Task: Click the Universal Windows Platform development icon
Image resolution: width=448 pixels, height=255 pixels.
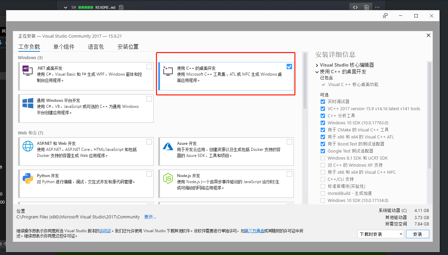Action: 27,103
